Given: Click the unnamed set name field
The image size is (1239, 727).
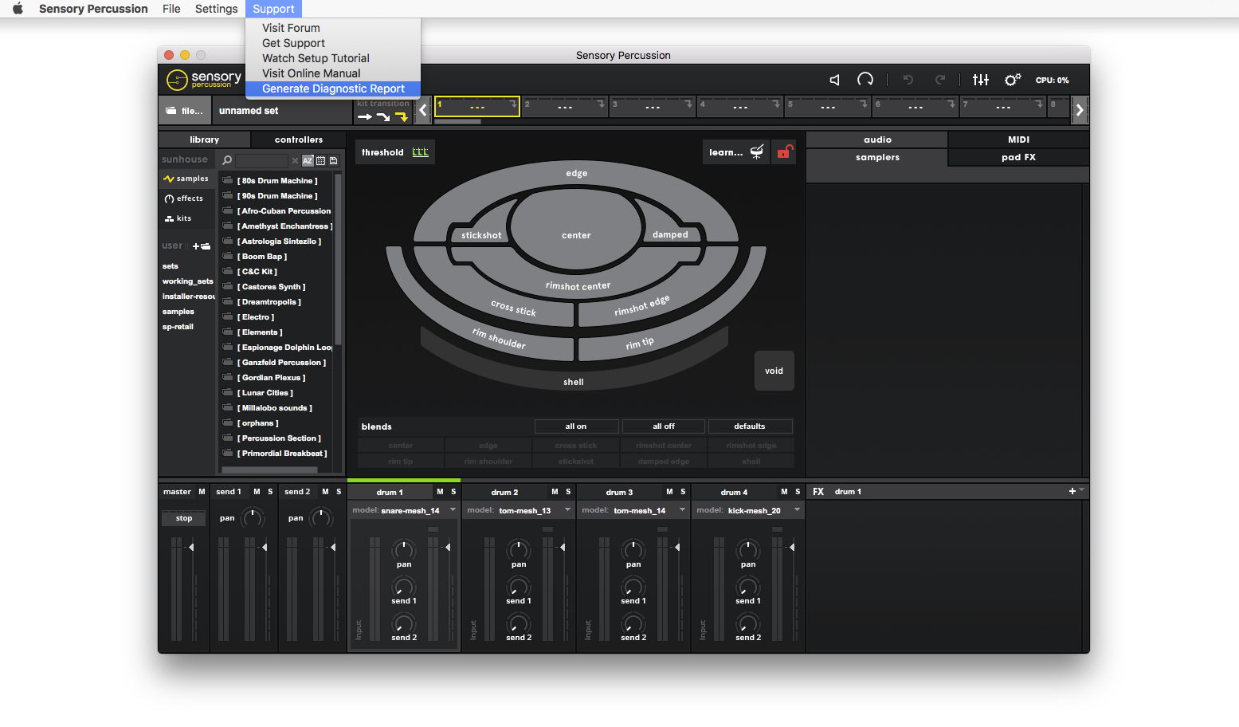Looking at the screenshot, I should (x=283, y=111).
